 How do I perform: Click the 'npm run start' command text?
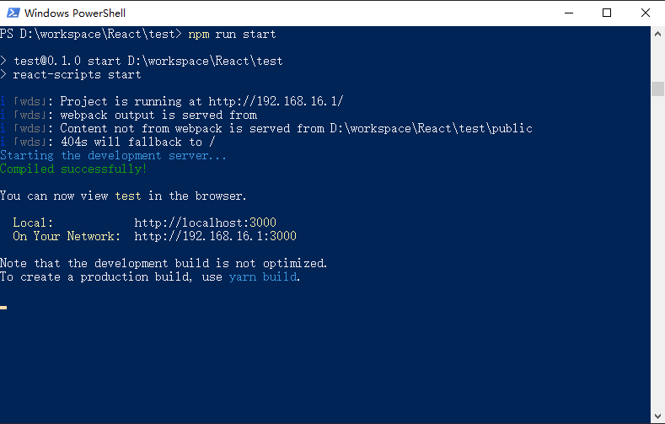(x=232, y=34)
